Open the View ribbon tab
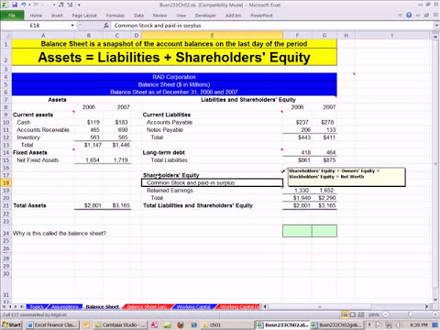 click(x=181, y=16)
